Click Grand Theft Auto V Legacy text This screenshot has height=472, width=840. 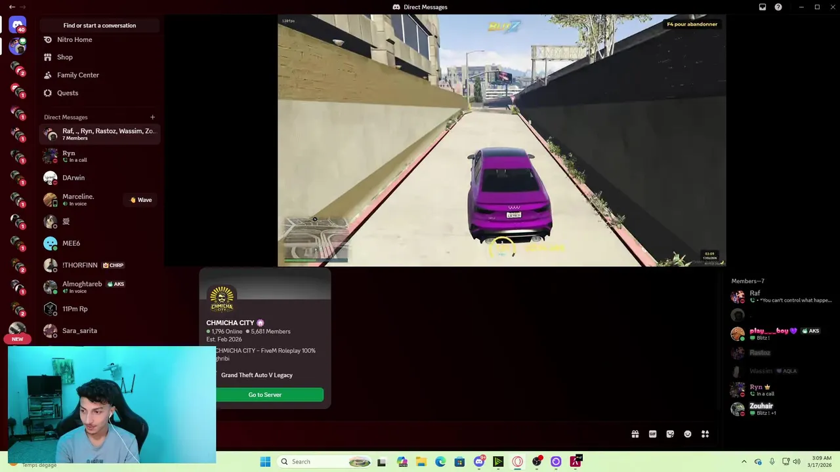coord(257,375)
